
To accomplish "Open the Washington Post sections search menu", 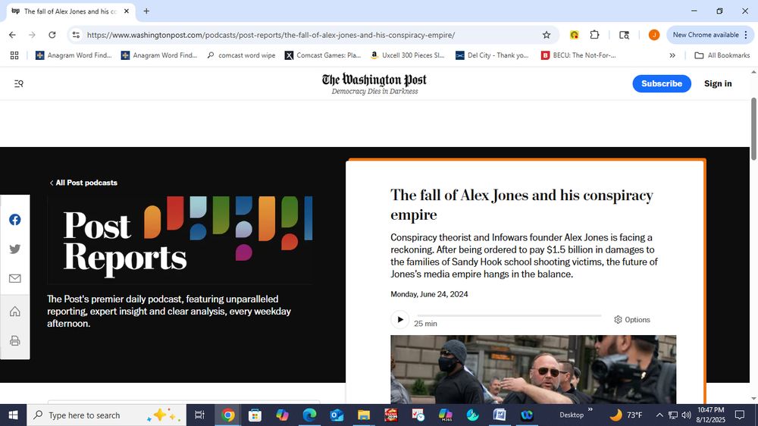I will [19, 83].
